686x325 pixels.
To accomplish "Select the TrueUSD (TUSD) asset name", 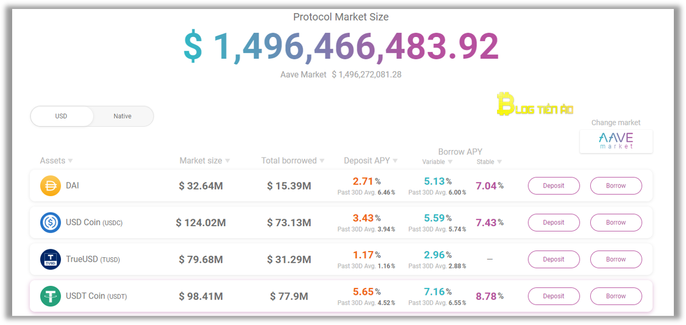I will pyautogui.click(x=93, y=259).
